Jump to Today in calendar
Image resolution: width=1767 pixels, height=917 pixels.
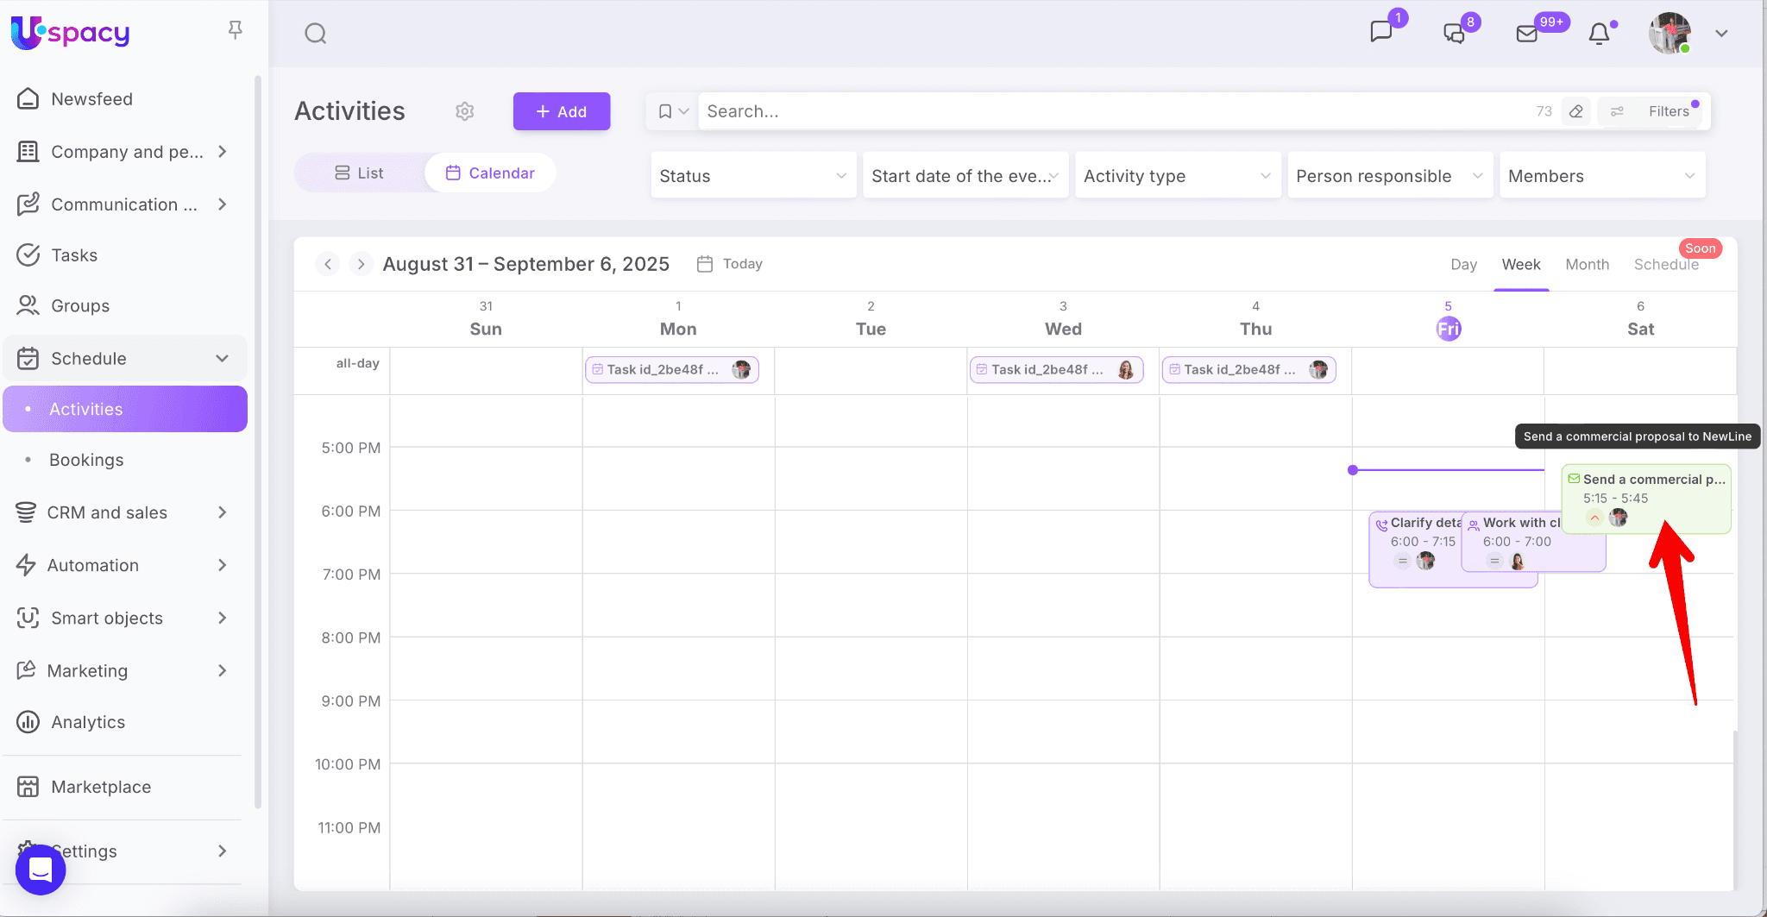[x=731, y=264]
